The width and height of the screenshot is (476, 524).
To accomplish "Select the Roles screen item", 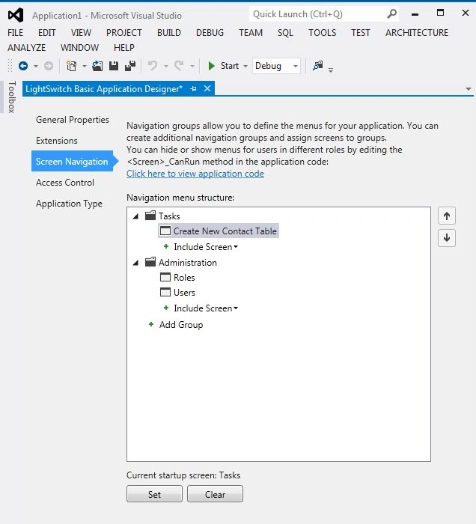I will [x=184, y=278].
